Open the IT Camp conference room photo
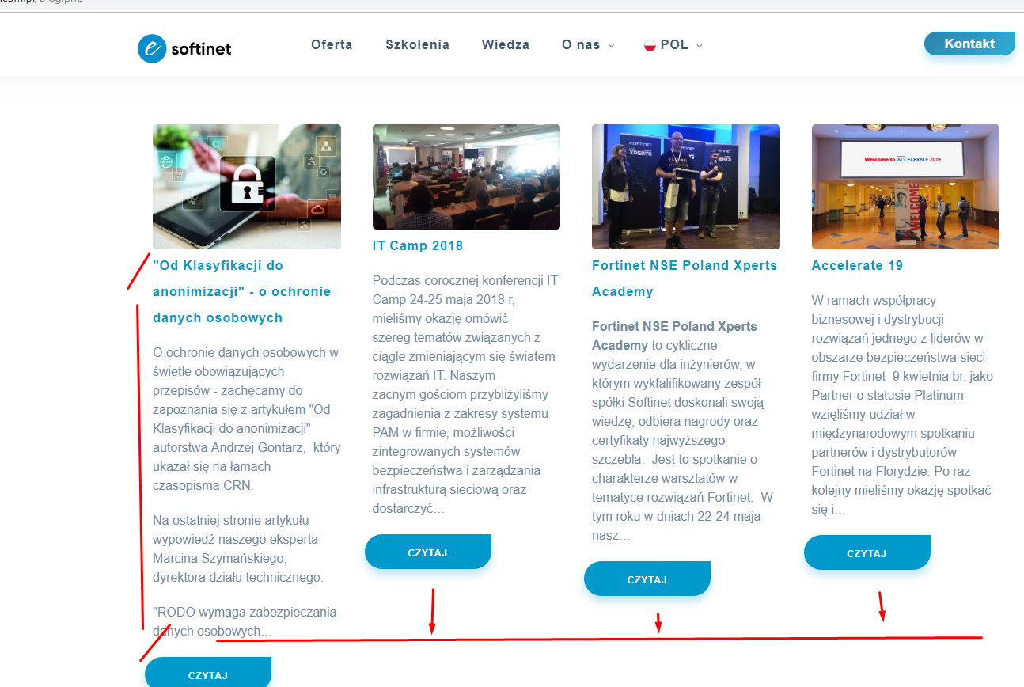1024x687 pixels. click(x=466, y=176)
